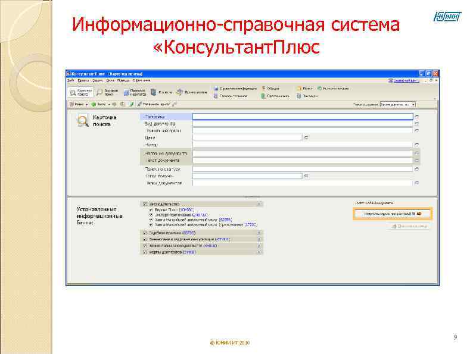473x354 pixels.
Task: Toggle the Комментарии законодательства checkbox
Action: click(145, 246)
